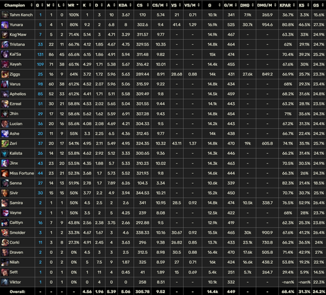Click Jhin's 6.91 KDA value
The height and width of the screenshot is (295, 326).
click(126, 114)
